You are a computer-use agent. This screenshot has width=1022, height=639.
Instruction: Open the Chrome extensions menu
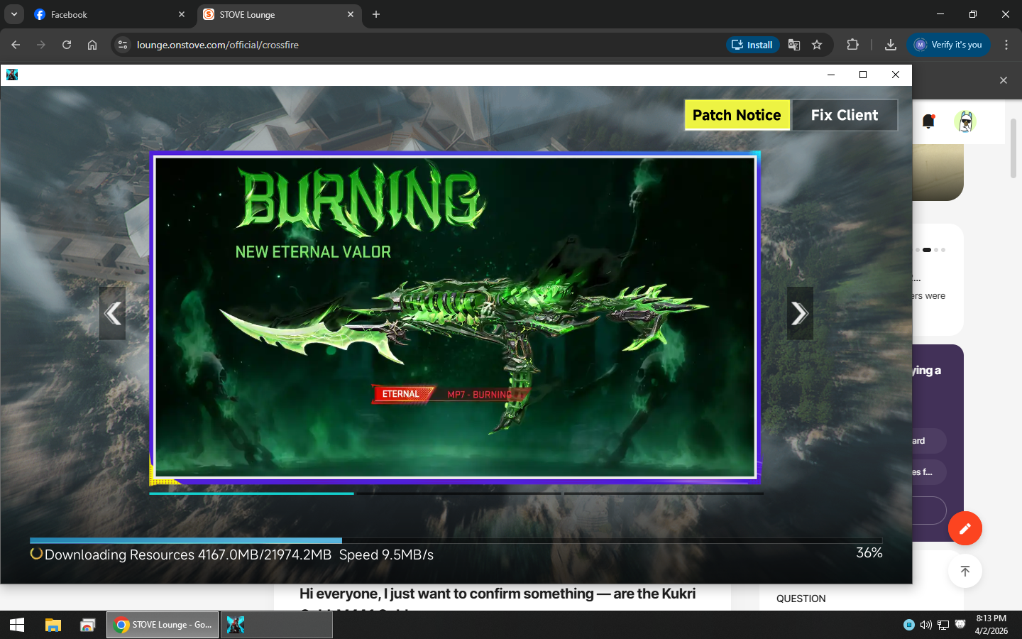pyautogui.click(x=852, y=45)
